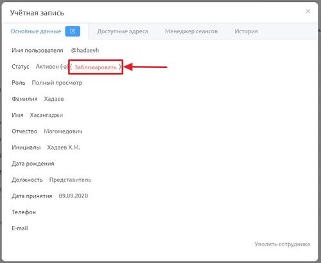Click the initials Хадаев Х.М.
The image size is (321, 263).
(x=64, y=148)
